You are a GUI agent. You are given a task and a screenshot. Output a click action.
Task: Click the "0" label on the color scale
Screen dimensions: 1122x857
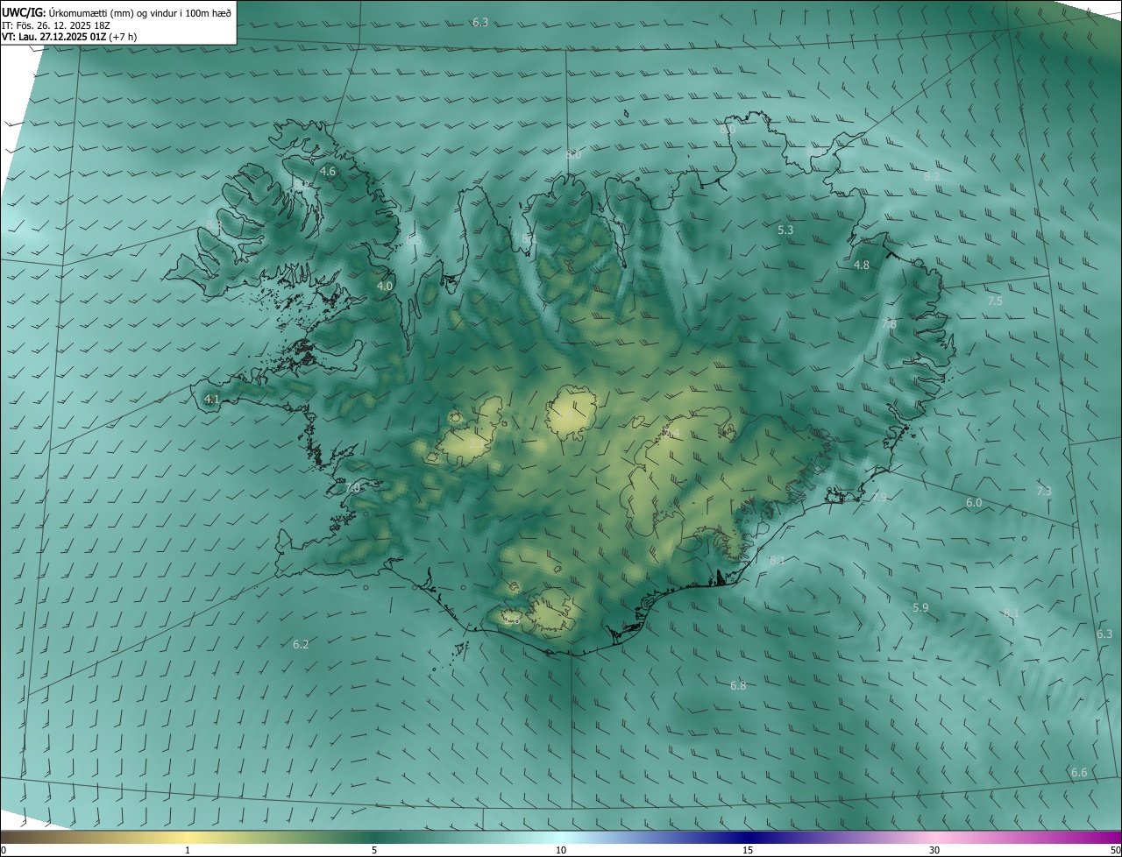tap(4, 850)
